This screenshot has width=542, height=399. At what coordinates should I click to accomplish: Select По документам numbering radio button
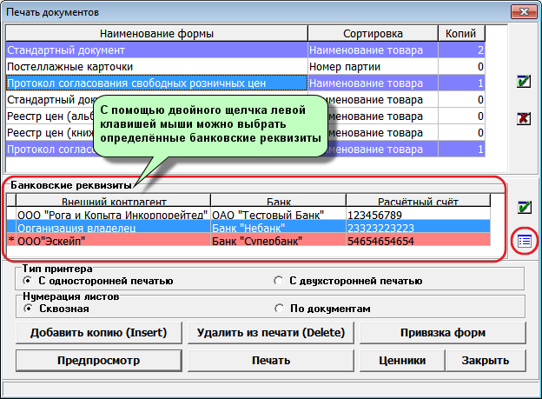[x=279, y=309]
